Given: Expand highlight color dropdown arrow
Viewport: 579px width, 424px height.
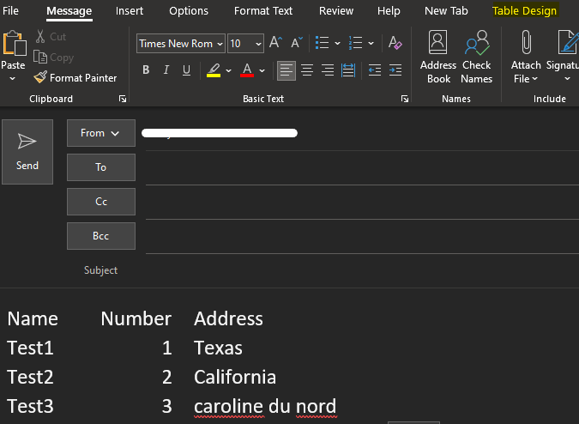Looking at the screenshot, I should [228, 70].
